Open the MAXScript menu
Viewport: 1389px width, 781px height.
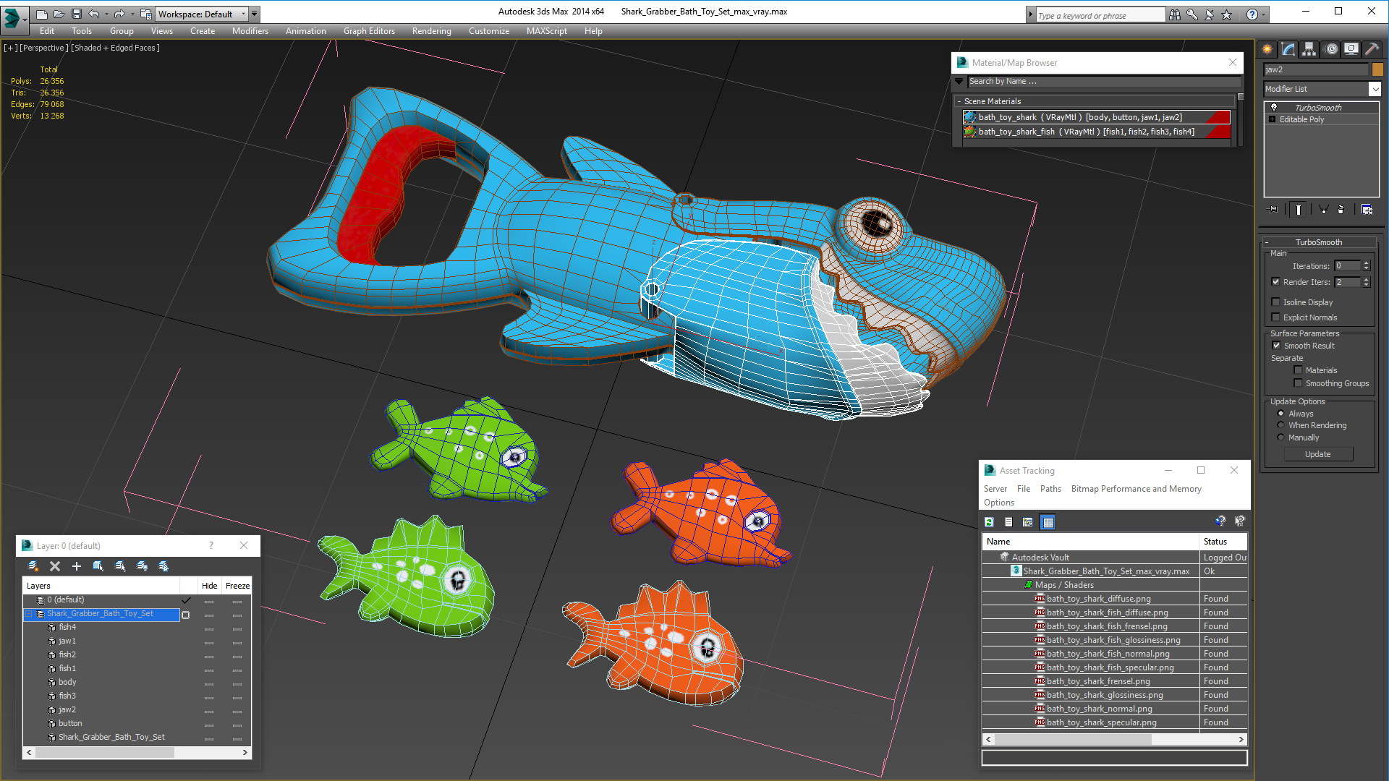click(546, 31)
